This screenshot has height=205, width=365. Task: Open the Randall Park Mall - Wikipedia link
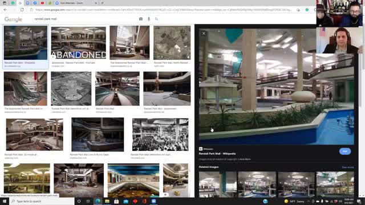[217, 154]
